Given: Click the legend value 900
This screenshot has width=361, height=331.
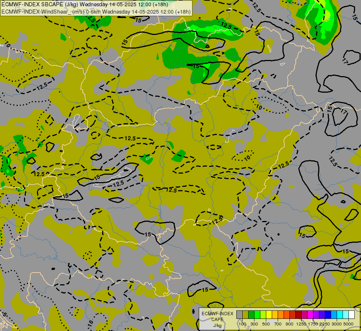Looking at the screenshot, I should click(289, 324).
